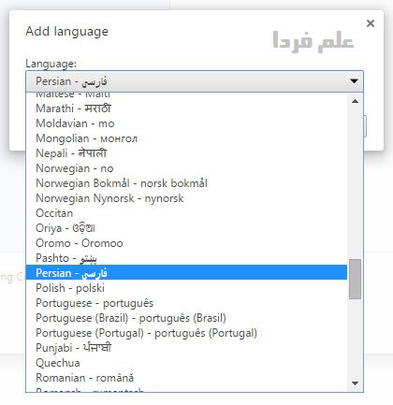Select Mongolian in the list
Viewport: 393px width, 405px height.
tap(186, 138)
